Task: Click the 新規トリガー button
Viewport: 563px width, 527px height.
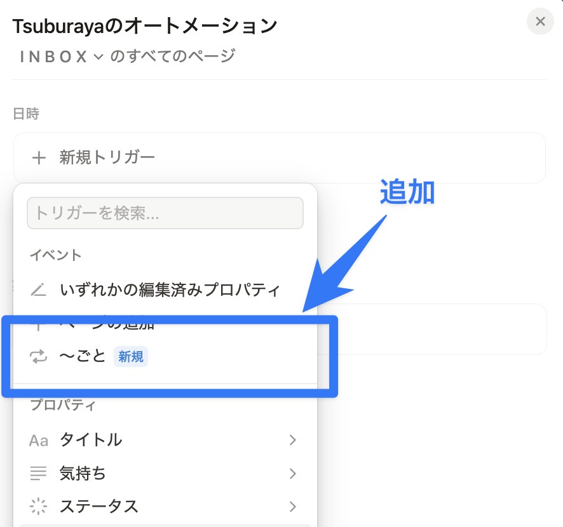Action: click(280, 158)
